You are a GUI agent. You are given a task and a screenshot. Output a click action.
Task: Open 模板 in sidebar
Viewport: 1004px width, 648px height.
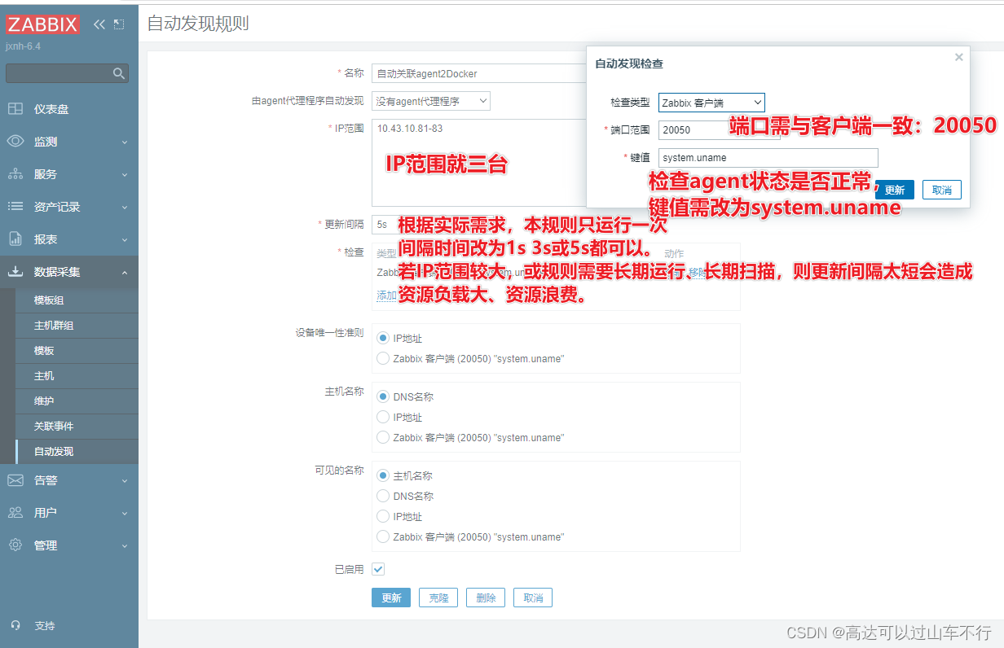click(x=77, y=351)
